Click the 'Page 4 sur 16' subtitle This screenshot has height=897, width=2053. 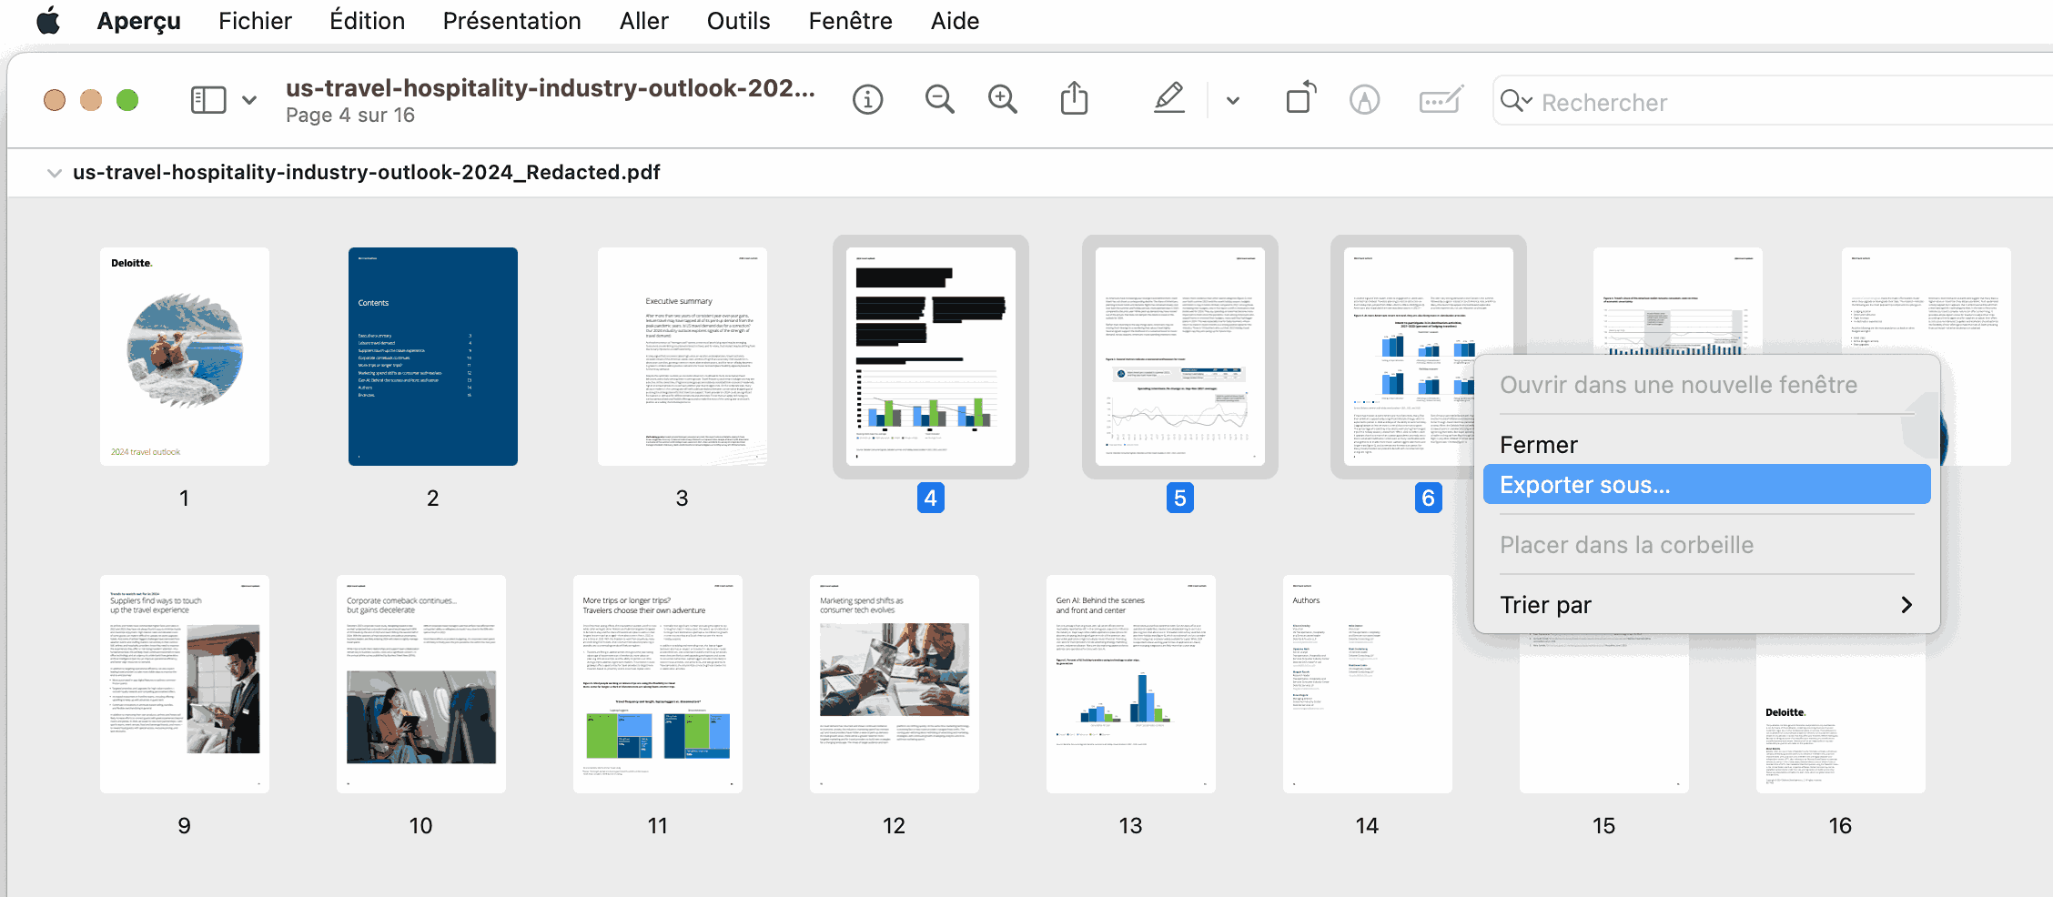tap(350, 116)
